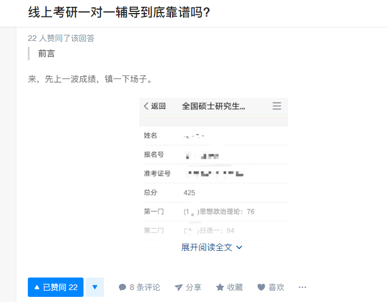Open the three-dot more options menu
This screenshot has height=302, width=388.
point(302,287)
